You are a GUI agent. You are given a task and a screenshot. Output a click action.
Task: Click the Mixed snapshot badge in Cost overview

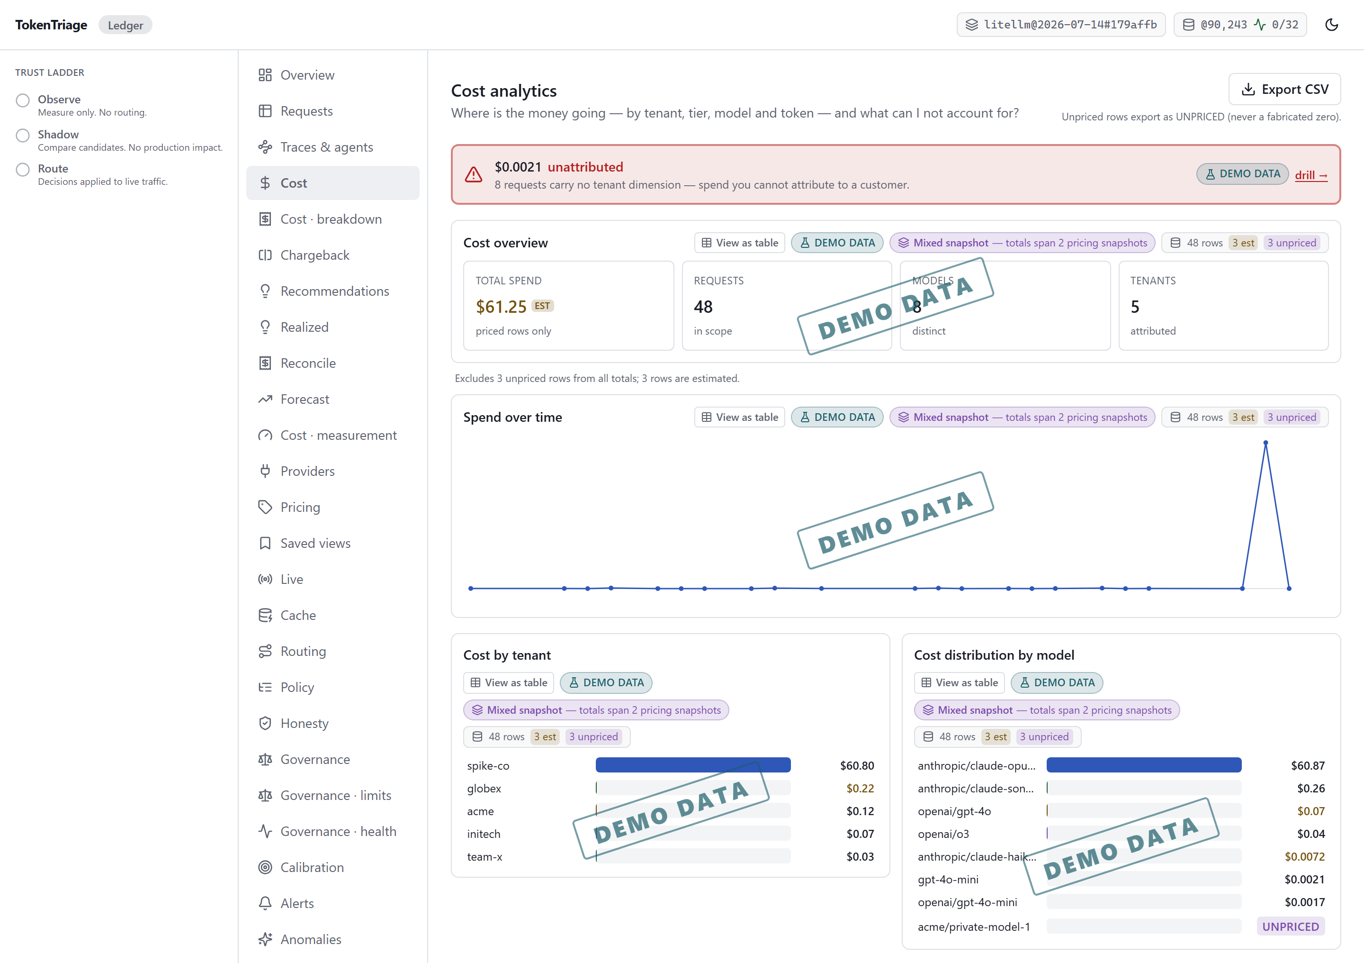click(x=1022, y=243)
